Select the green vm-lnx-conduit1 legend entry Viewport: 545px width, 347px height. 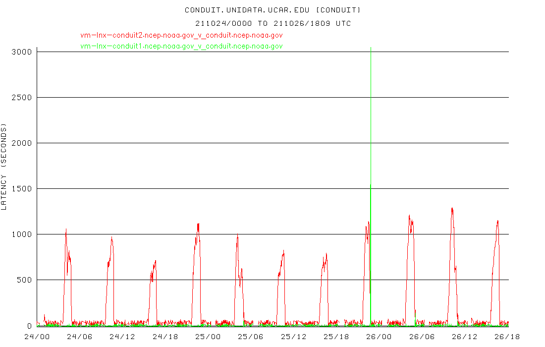click(181, 46)
